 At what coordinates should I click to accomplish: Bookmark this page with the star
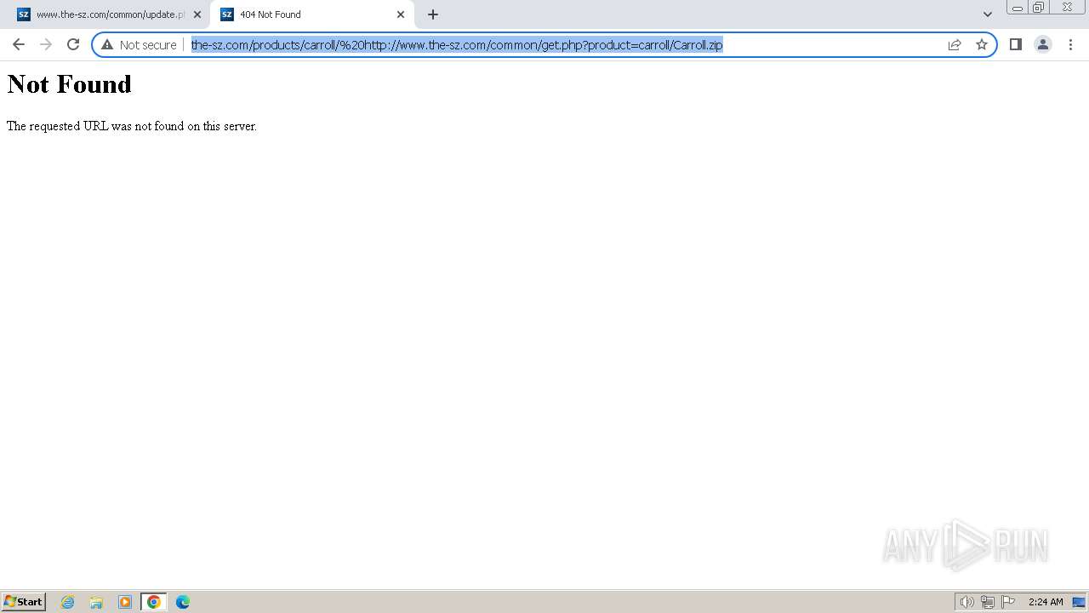982,44
